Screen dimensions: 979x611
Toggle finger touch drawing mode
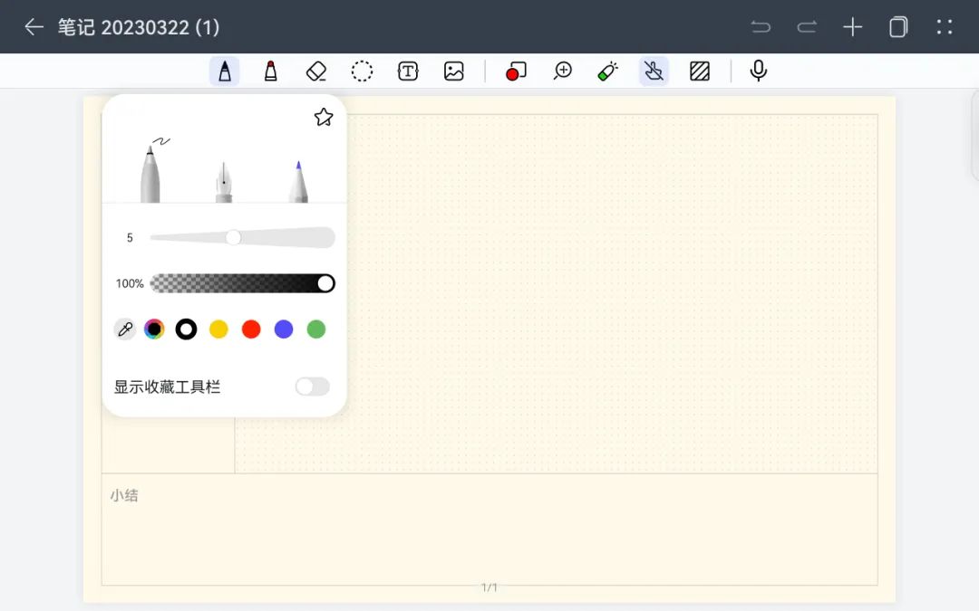pos(654,72)
